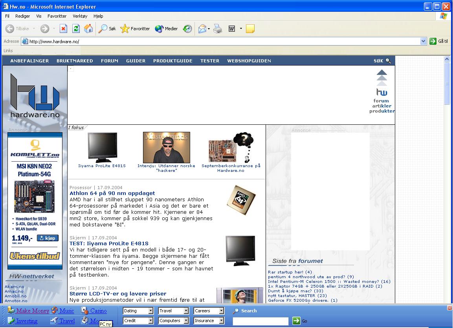Click the scrollbar up arrow
453x328 pixels.
click(447, 59)
